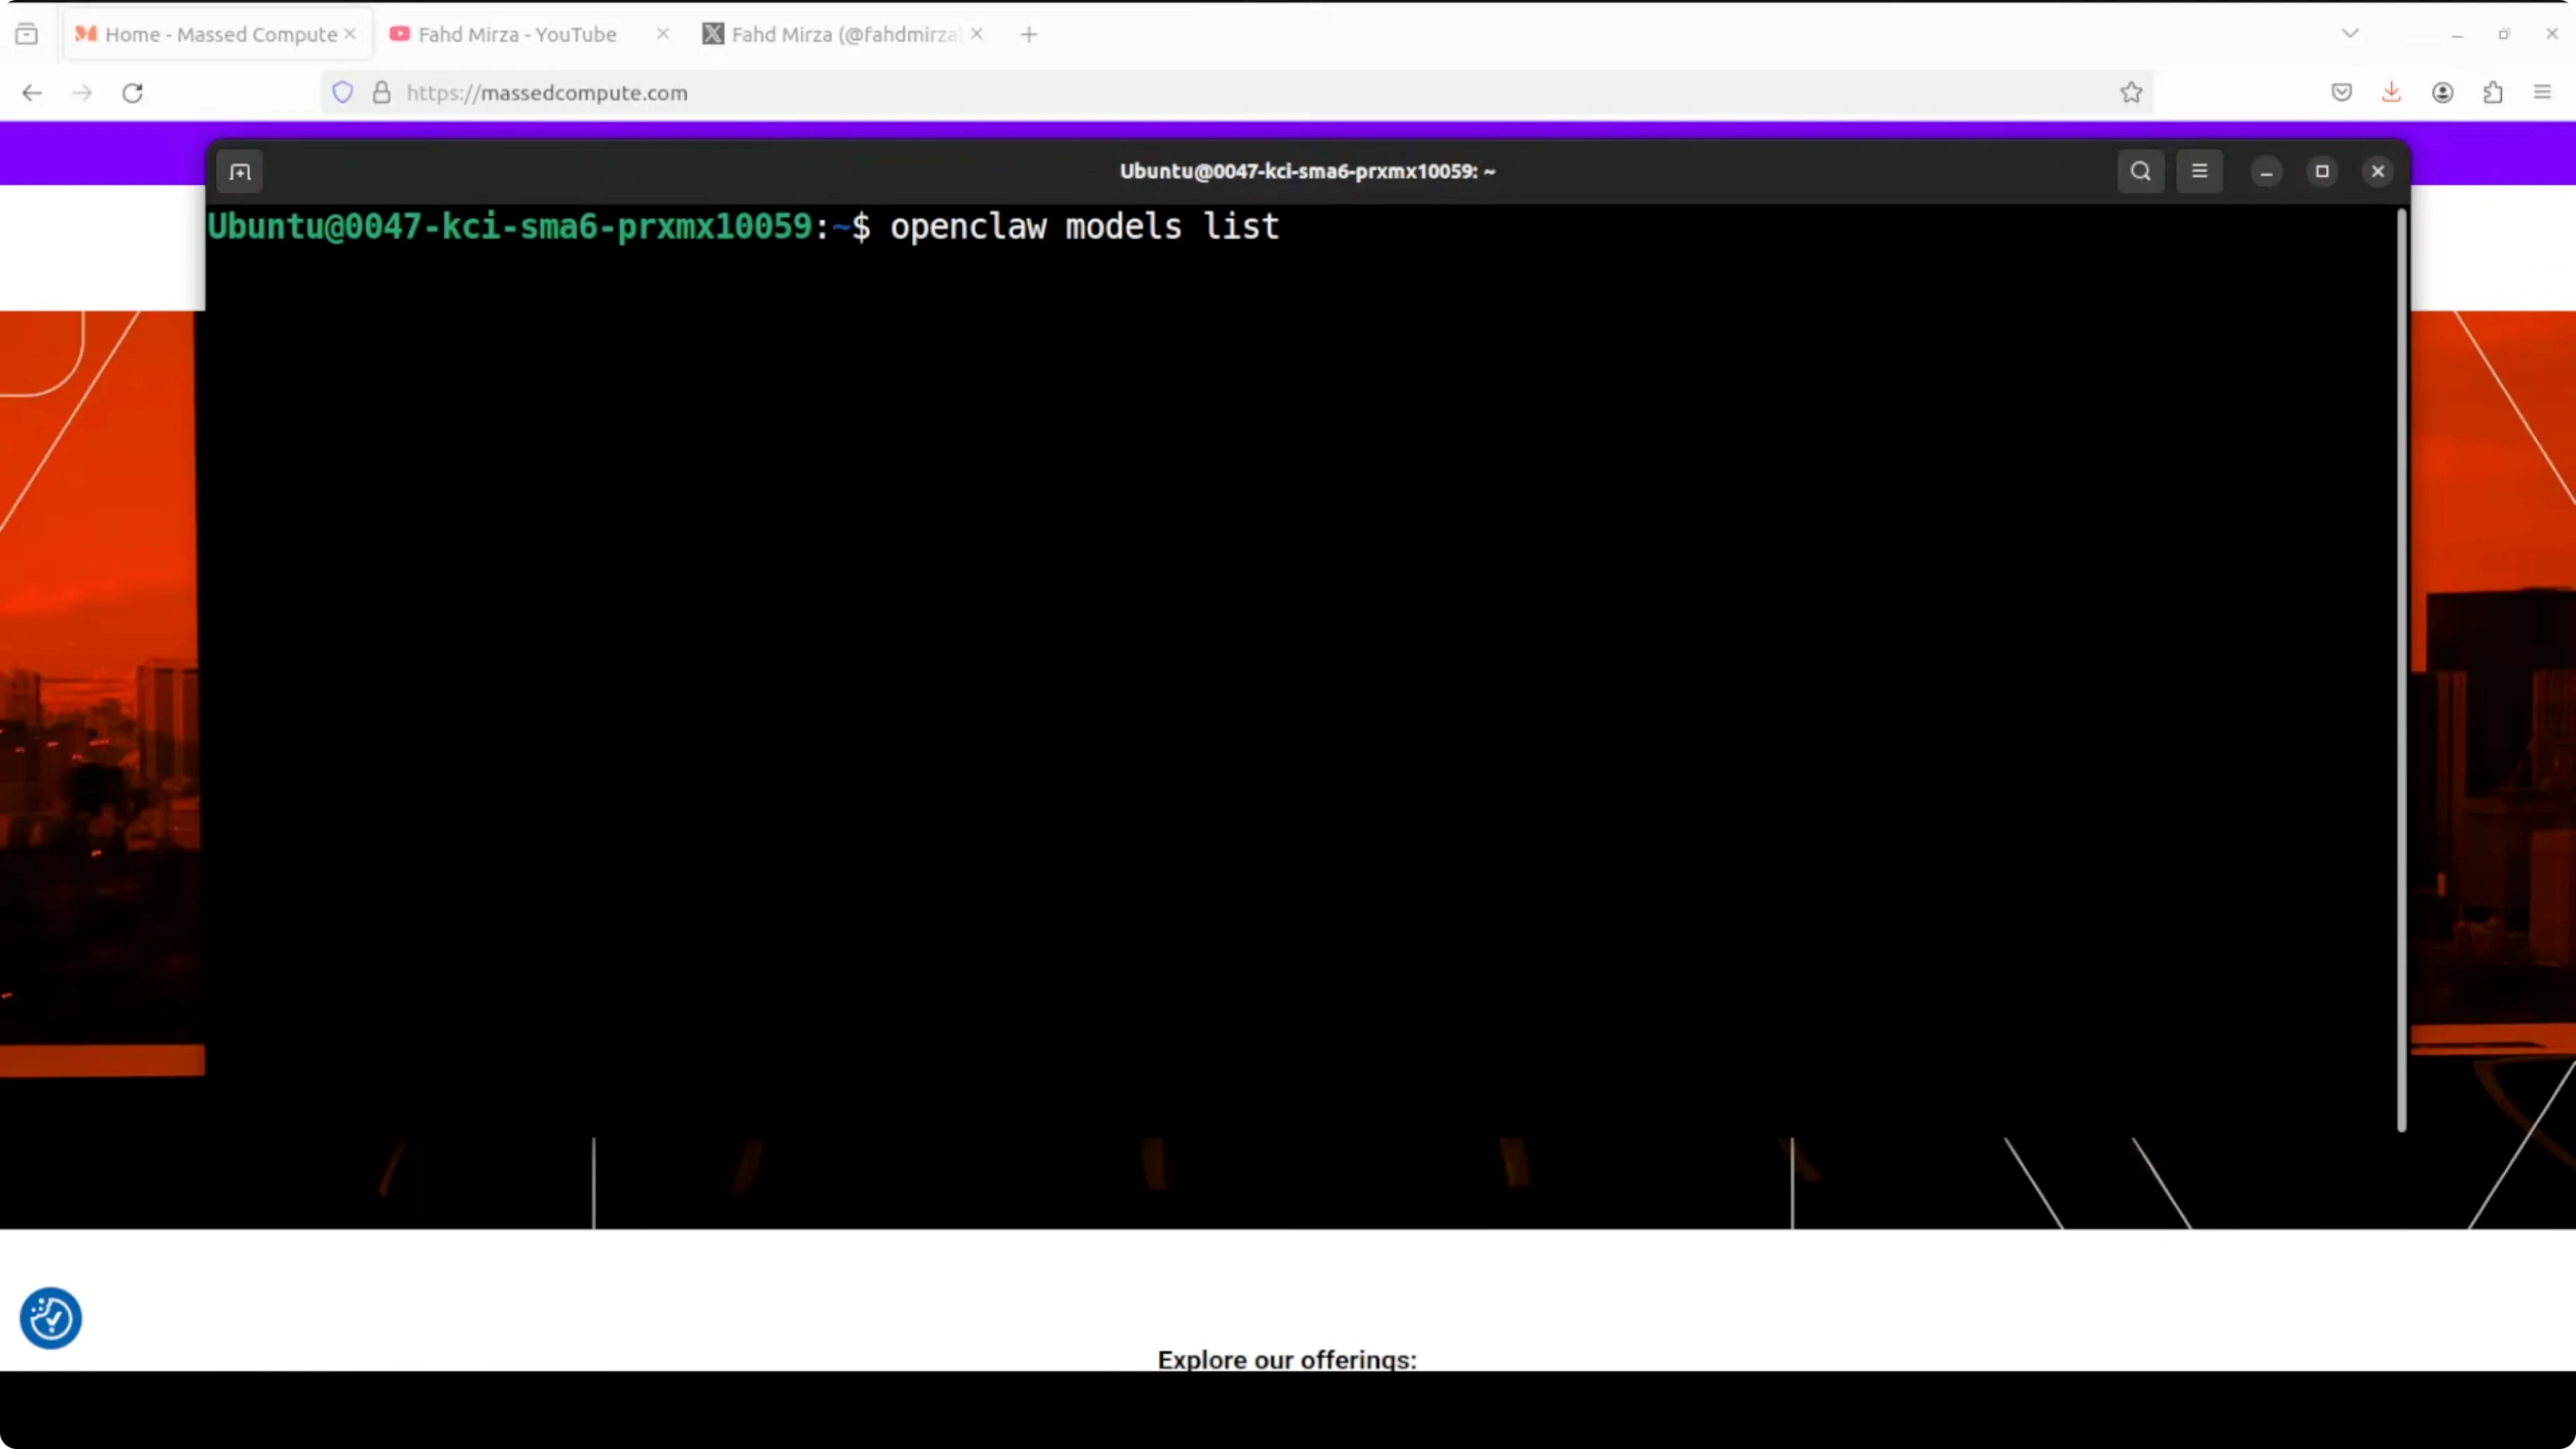Open a new browser tab
2576x1449 pixels.
1028,34
